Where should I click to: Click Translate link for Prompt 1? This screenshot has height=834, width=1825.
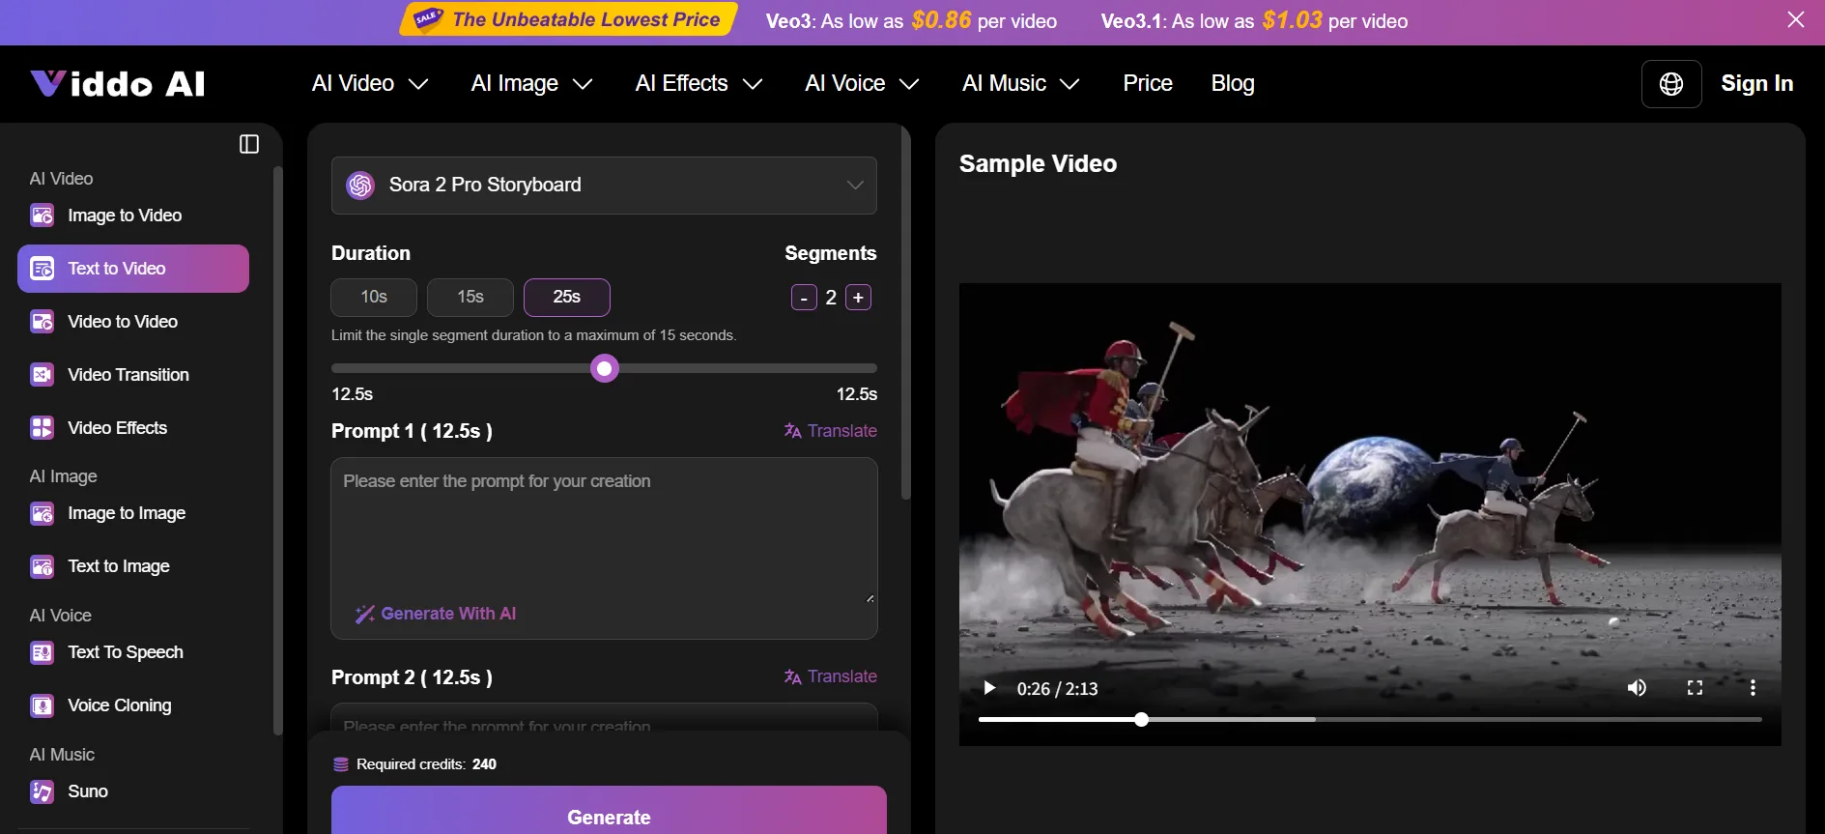(x=831, y=431)
